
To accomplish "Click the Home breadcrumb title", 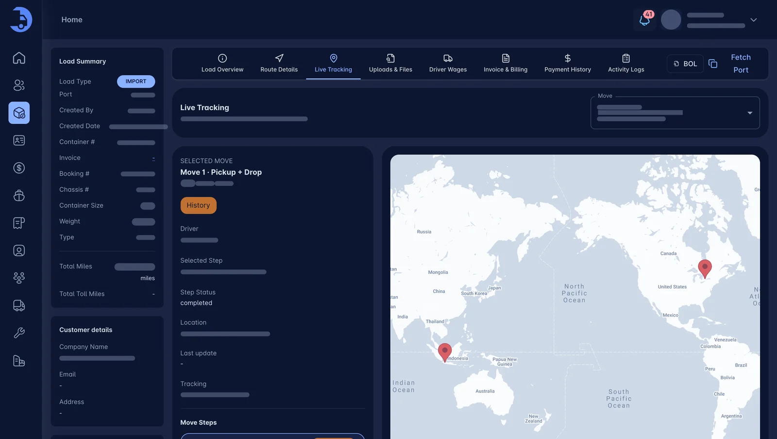I will click(72, 20).
